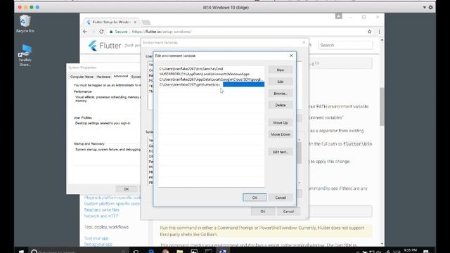450x253 pixels.
Task: Open Plugins & platform specific code link
Action: pyautogui.click(x=112, y=197)
